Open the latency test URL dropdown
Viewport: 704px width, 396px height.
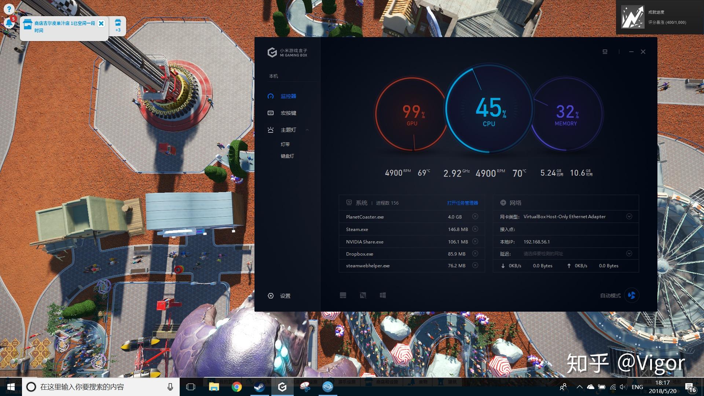(629, 253)
